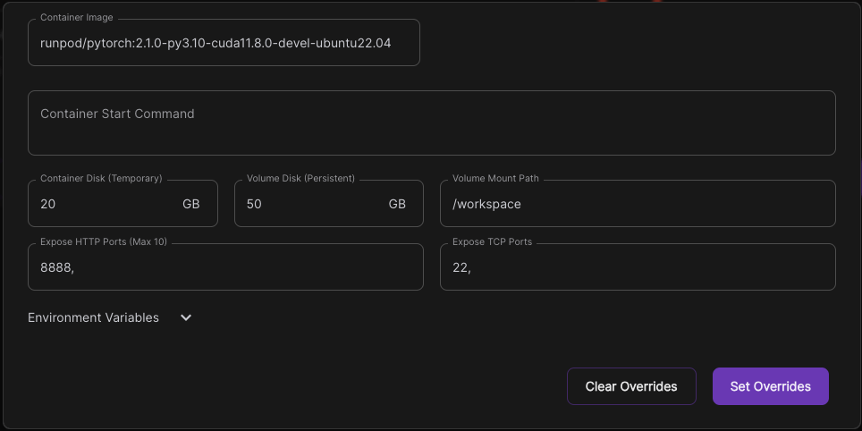Click the container disk size value 20
This screenshot has height=431, width=862.
pyautogui.click(x=48, y=204)
